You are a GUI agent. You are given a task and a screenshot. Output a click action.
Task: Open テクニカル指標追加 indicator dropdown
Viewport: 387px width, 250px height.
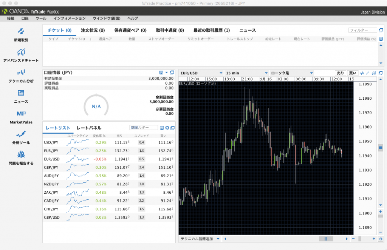click(200, 239)
